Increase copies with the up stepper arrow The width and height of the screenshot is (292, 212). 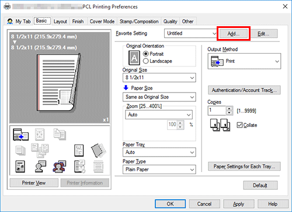[x=230, y=109]
